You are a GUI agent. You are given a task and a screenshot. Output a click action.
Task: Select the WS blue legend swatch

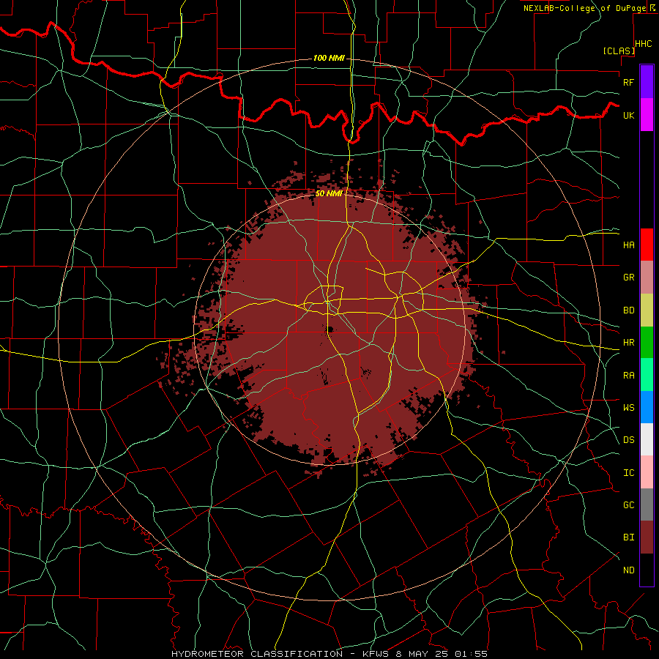click(x=647, y=407)
